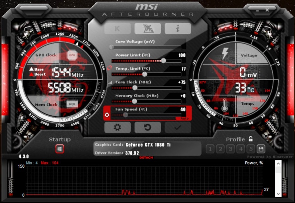Open curve editor bars icon near Core Clock
Image resolution: width=295 pixels, height=203 pixels.
(x=110, y=82)
